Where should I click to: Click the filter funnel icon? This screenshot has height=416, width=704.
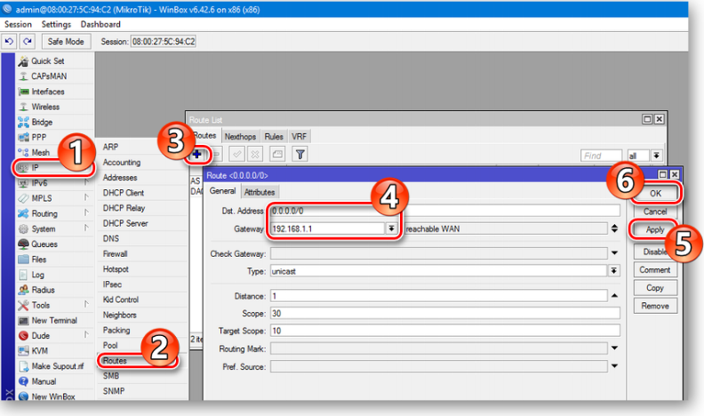click(x=300, y=155)
